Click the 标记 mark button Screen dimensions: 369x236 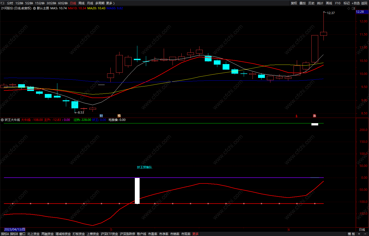coord(347,3)
